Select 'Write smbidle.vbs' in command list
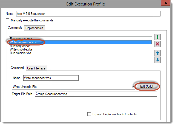Screen dimensions: 175x126 [x=80, y=49]
